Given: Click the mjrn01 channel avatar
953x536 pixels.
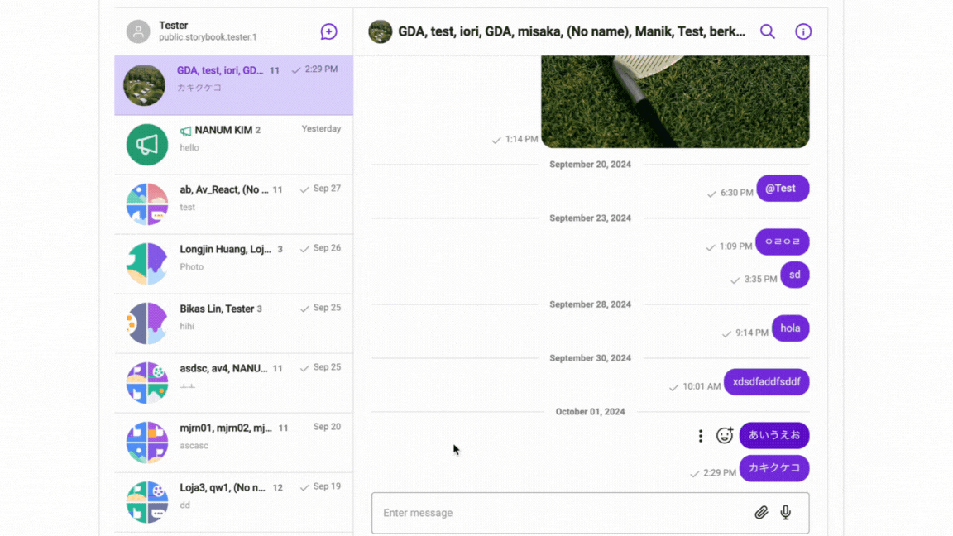Looking at the screenshot, I should pos(147,443).
